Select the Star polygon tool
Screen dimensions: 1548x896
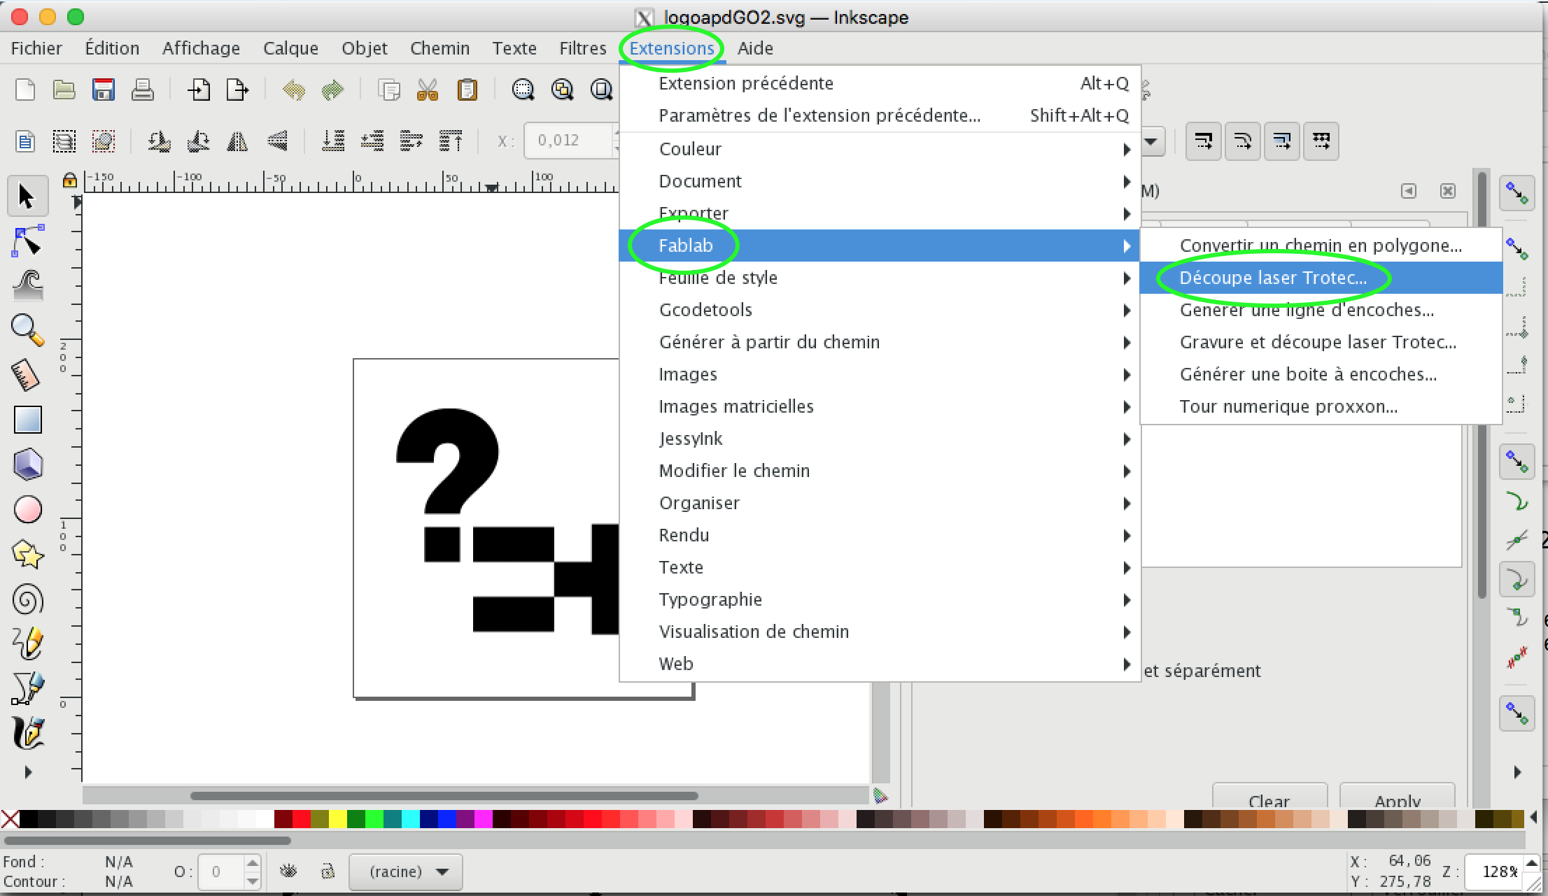click(27, 554)
